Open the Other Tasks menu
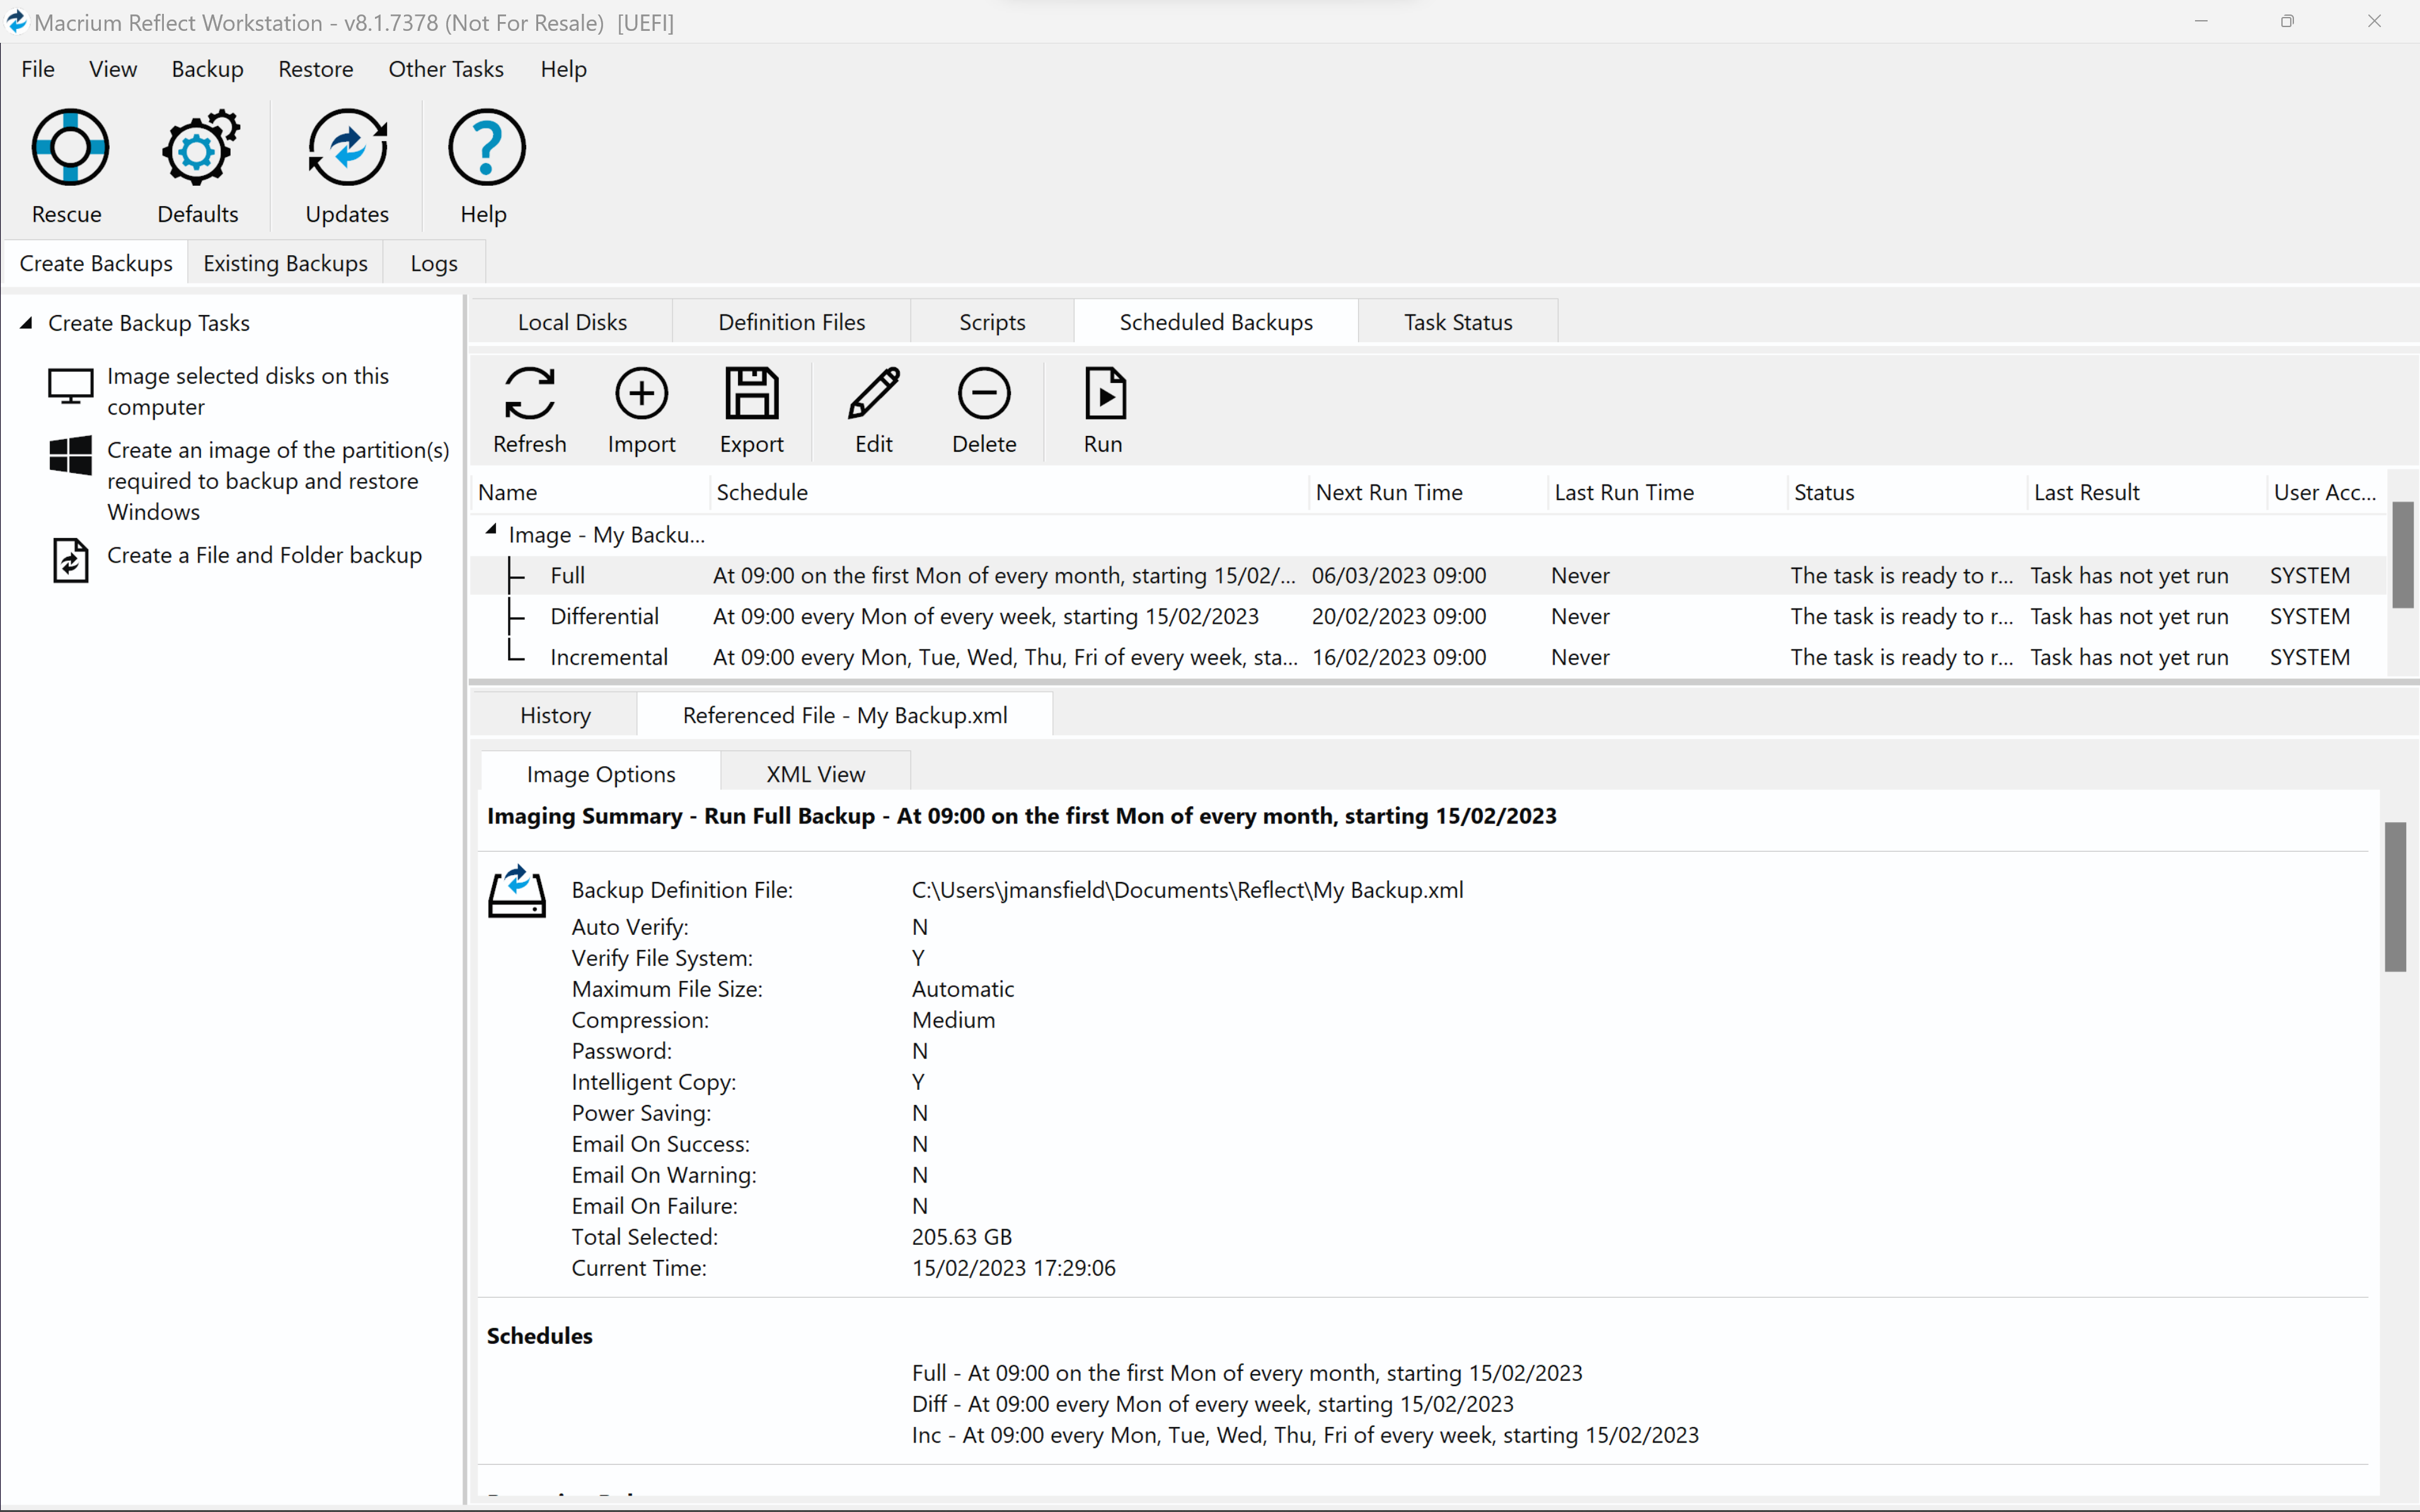 point(445,69)
